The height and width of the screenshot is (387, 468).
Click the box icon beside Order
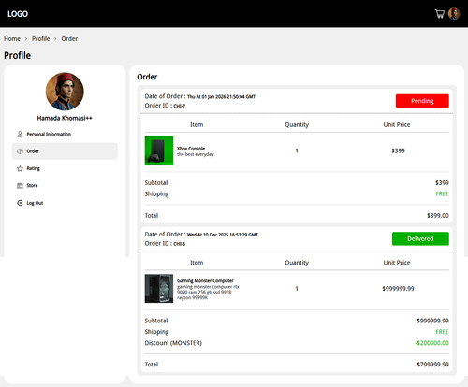click(x=20, y=151)
